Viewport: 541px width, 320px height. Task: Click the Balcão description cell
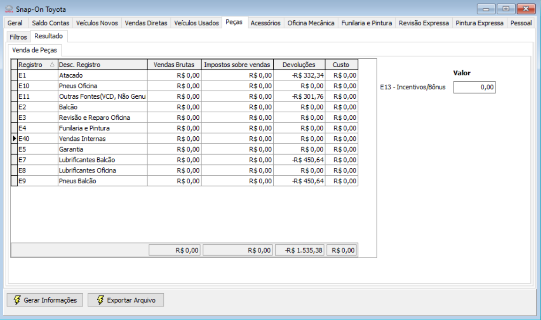(102, 107)
